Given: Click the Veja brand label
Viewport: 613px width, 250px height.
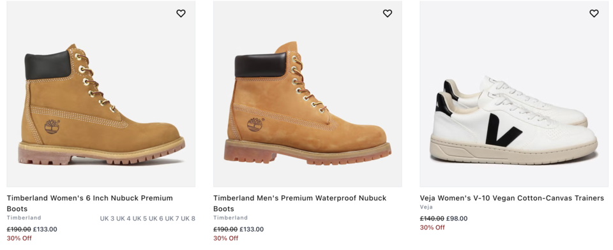Looking at the screenshot, I should [x=426, y=207].
